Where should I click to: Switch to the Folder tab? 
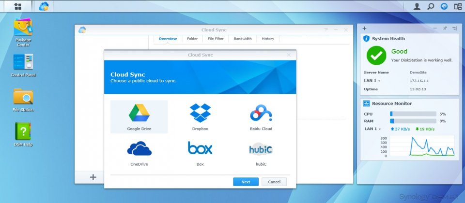click(x=192, y=39)
